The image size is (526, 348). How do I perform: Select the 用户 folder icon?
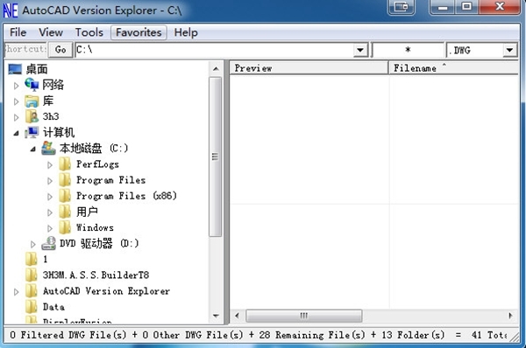click(65, 212)
